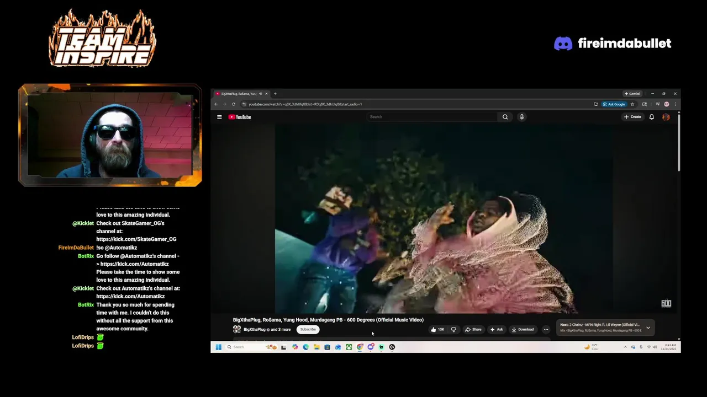This screenshot has width=707, height=397.
Task: Go to the YouTube home logo
Action: click(x=240, y=117)
